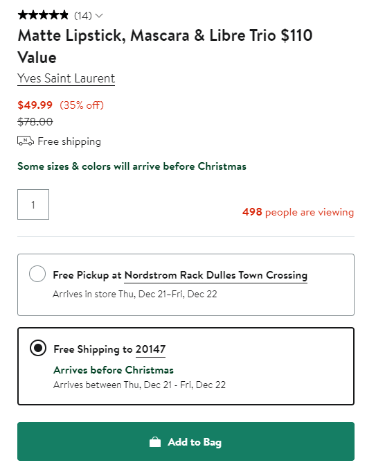Image resolution: width=367 pixels, height=465 pixels.
Task: Click the Some sizes & colors arrival message
Action: [132, 166]
